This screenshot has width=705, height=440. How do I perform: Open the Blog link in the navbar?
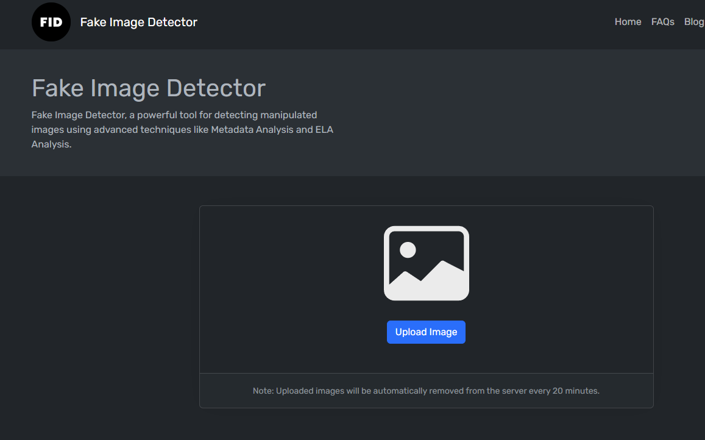pyautogui.click(x=694, y=22)
